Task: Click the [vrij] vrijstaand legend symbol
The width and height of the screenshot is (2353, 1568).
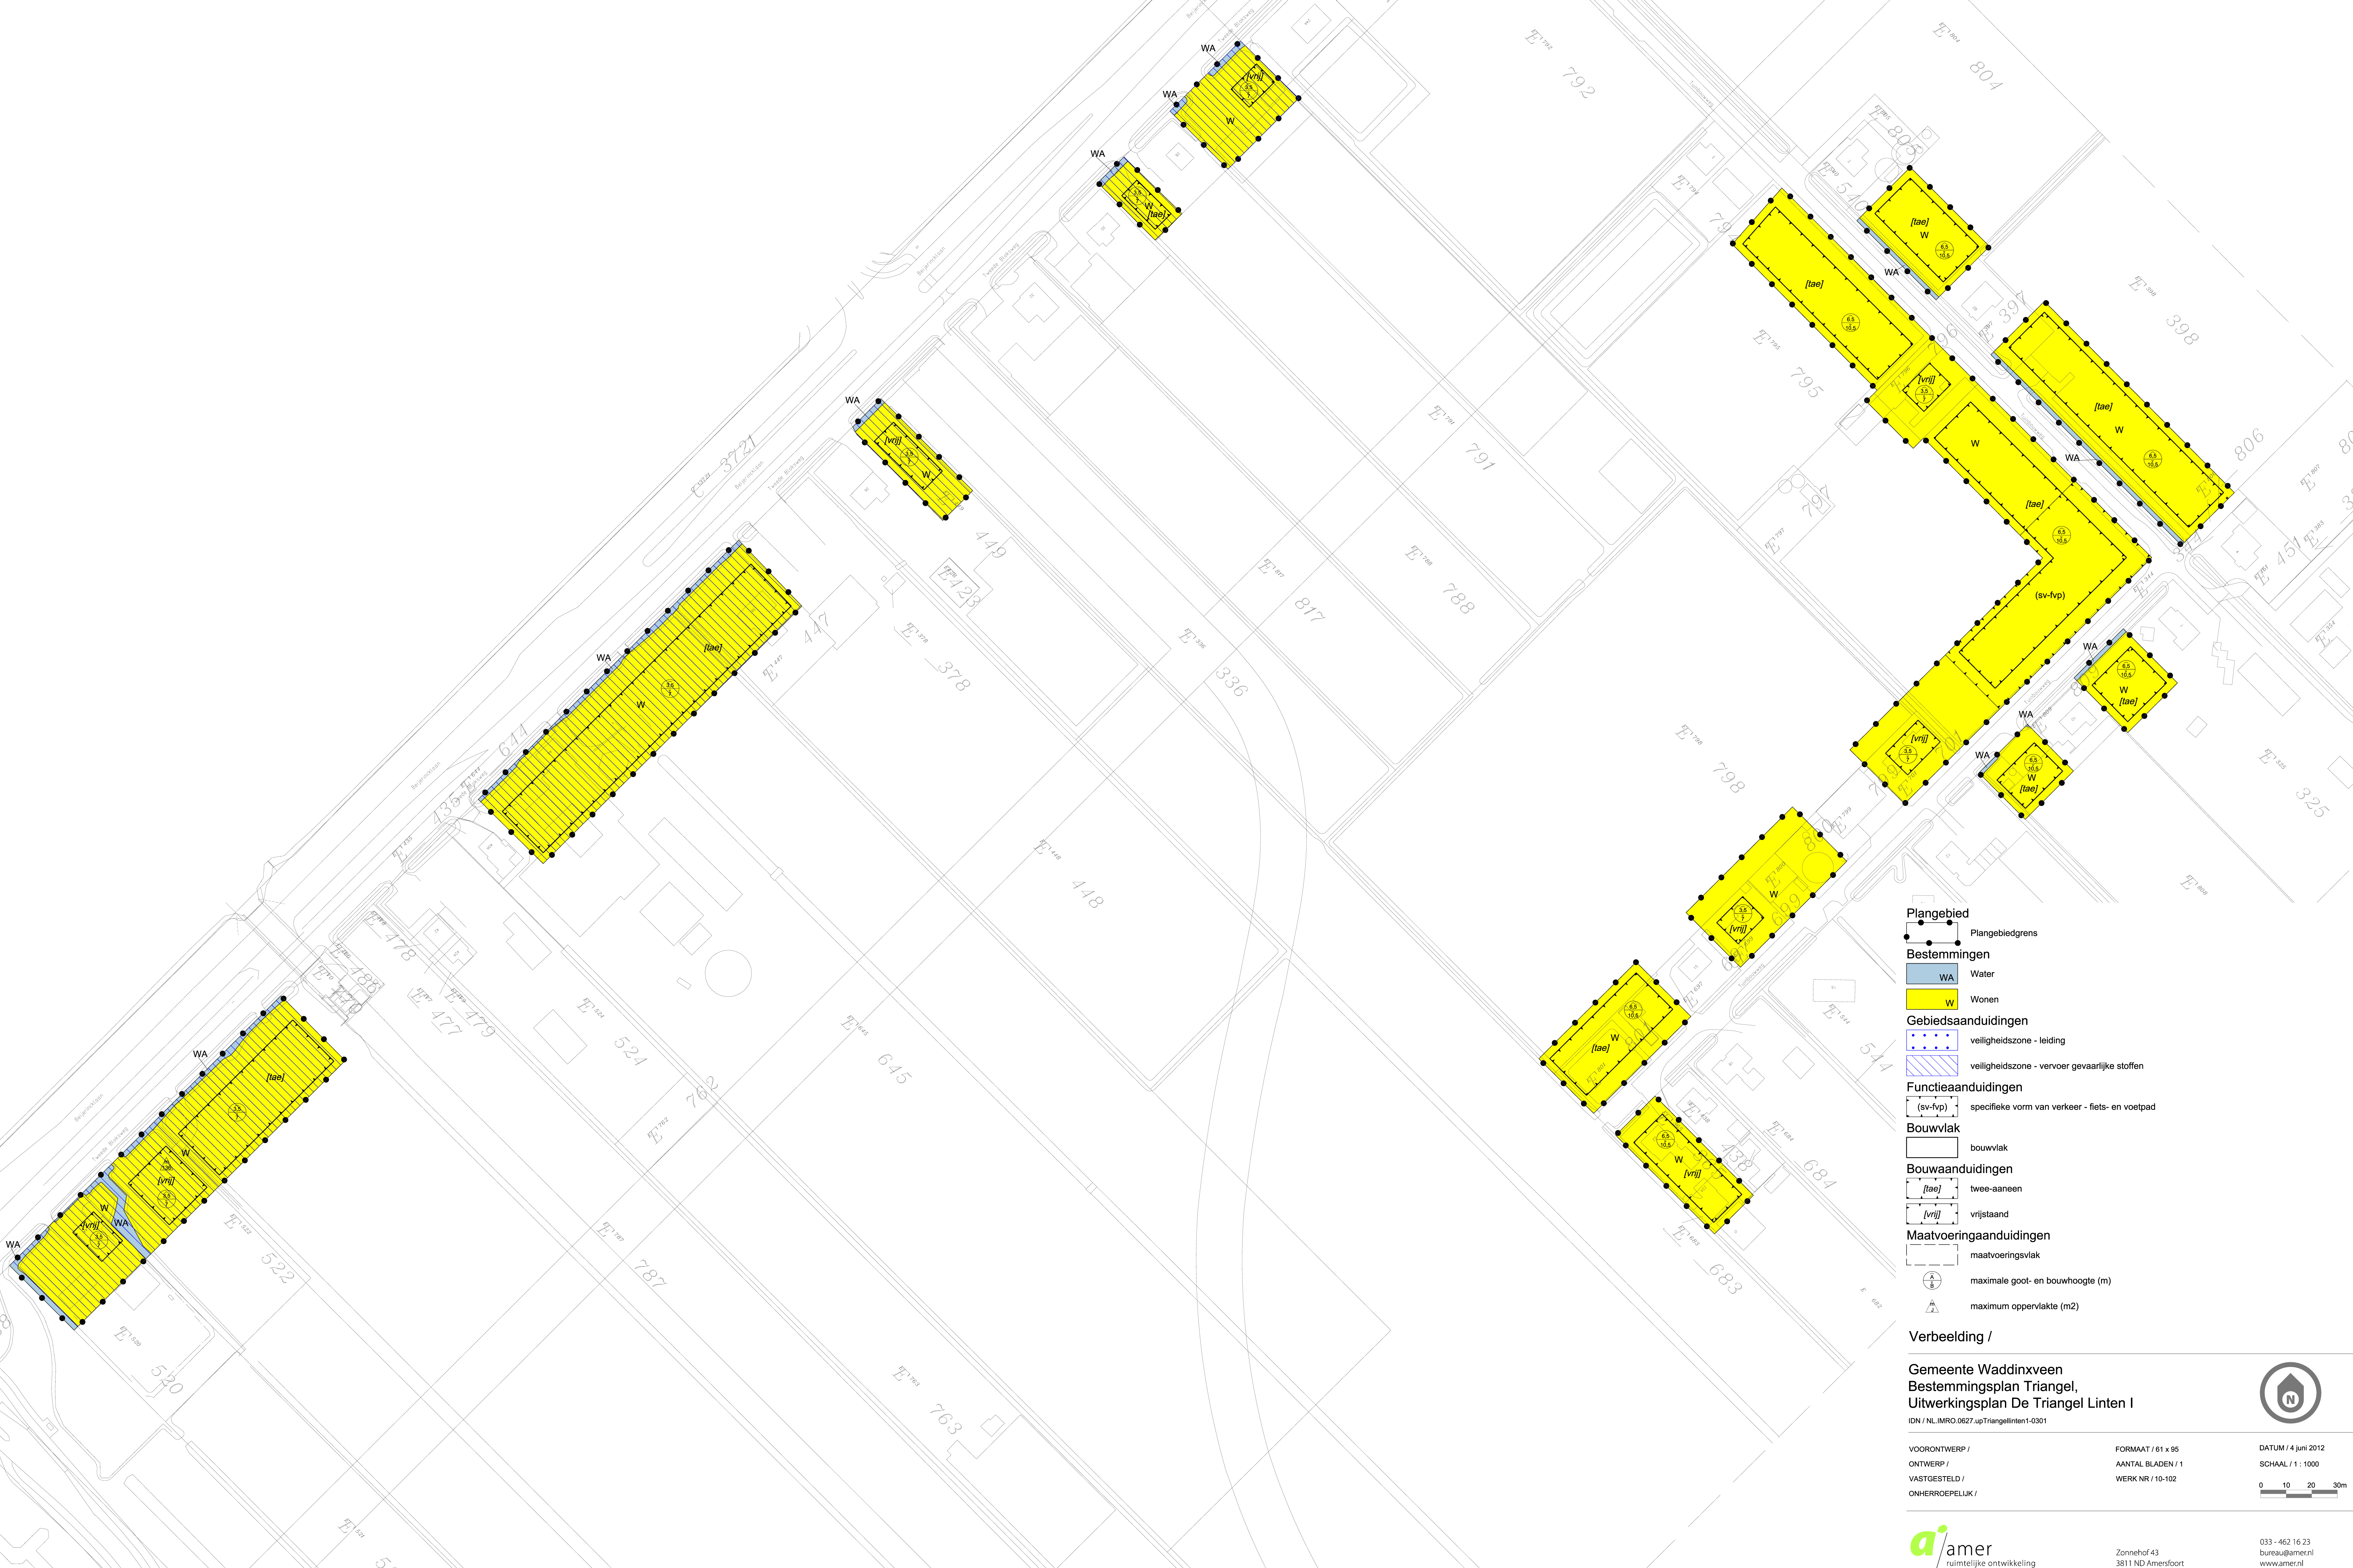Action: 1932,1214
